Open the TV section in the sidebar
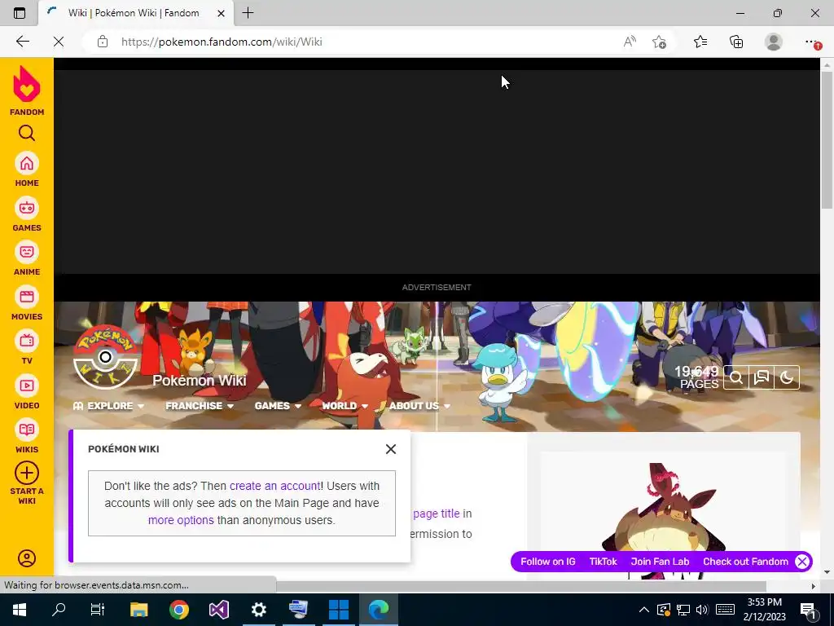The width and height of the screenshot is (834, 626). coord(27,347)
